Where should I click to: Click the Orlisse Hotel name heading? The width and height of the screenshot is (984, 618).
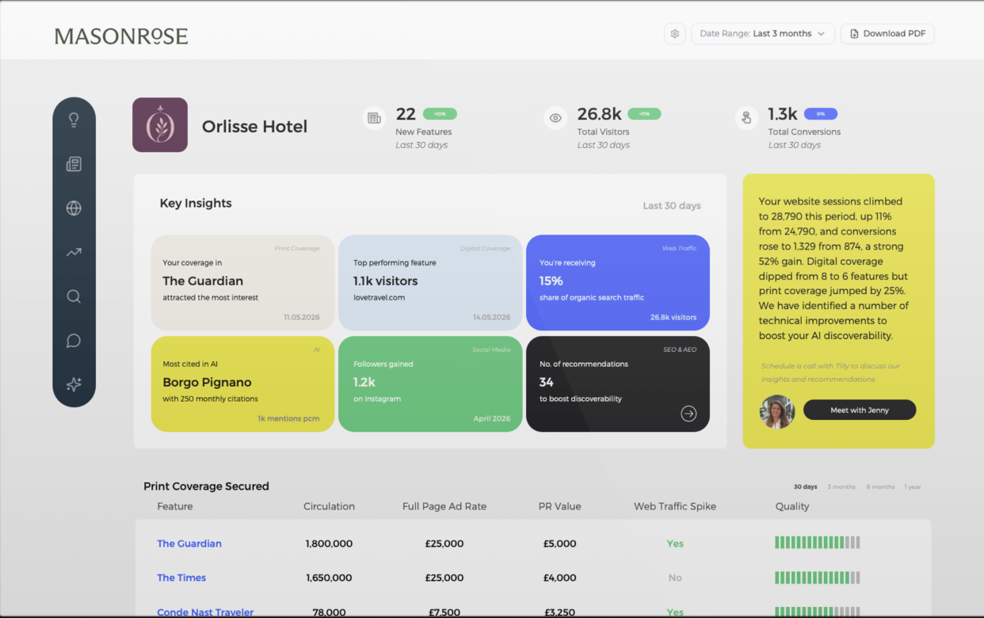tap(254, 126)
